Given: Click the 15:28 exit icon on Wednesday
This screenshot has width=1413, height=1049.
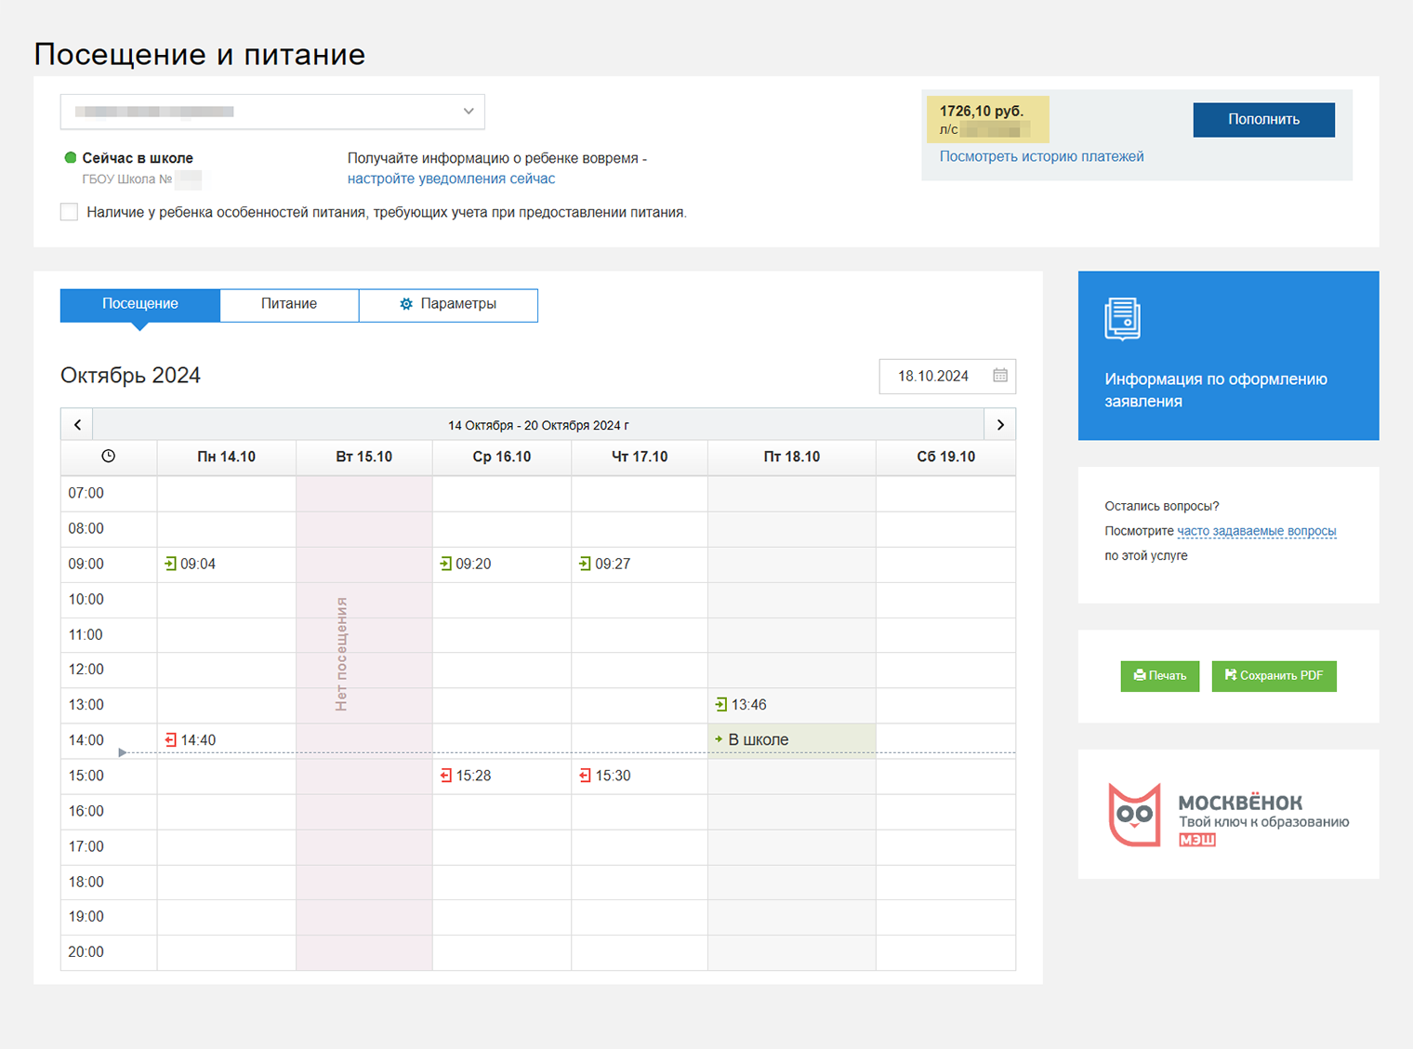Looking at the screenshot, I should [445, 776].
